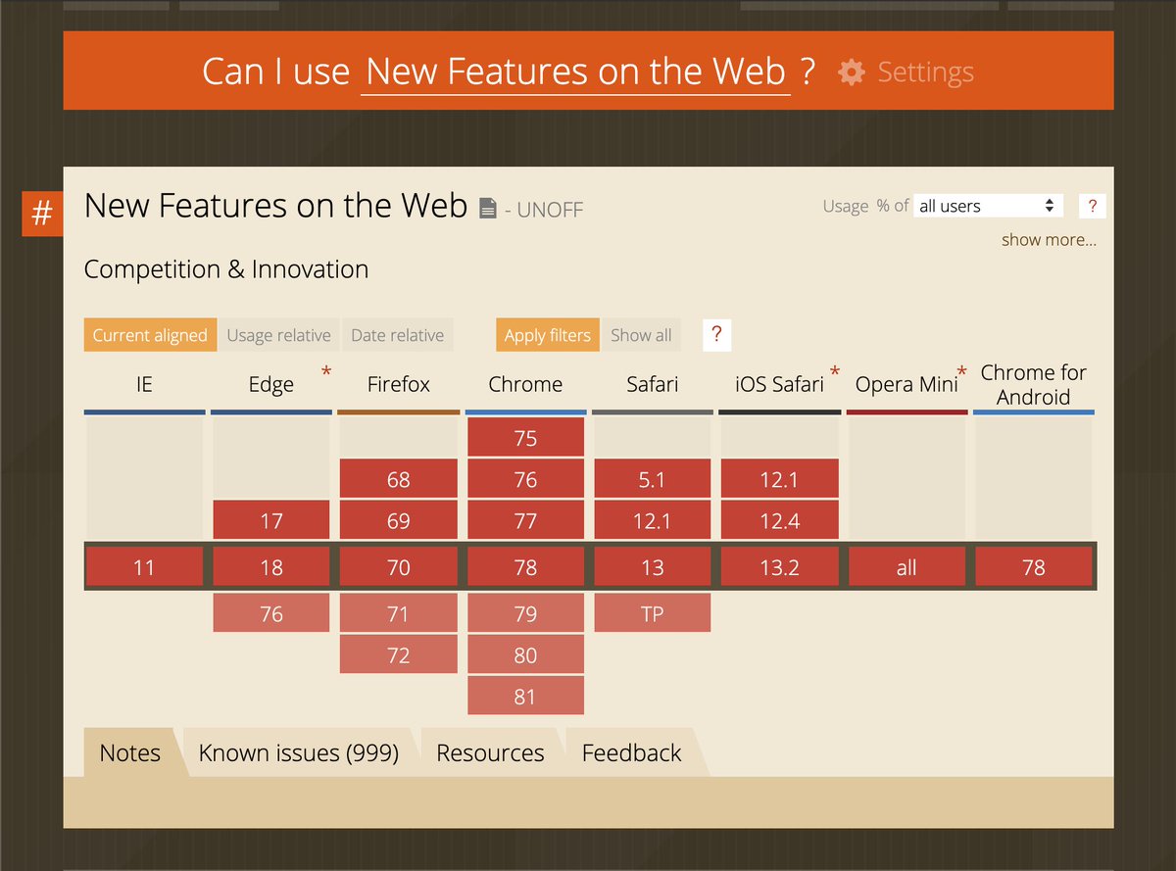Image resolution: width=1176 pixels, height=871 pixels.
Task: Select Chrome version 81 cell
Action: pos(525,696)
